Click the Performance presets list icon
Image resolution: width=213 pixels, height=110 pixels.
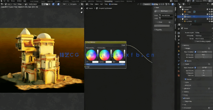tap(209, 108)
